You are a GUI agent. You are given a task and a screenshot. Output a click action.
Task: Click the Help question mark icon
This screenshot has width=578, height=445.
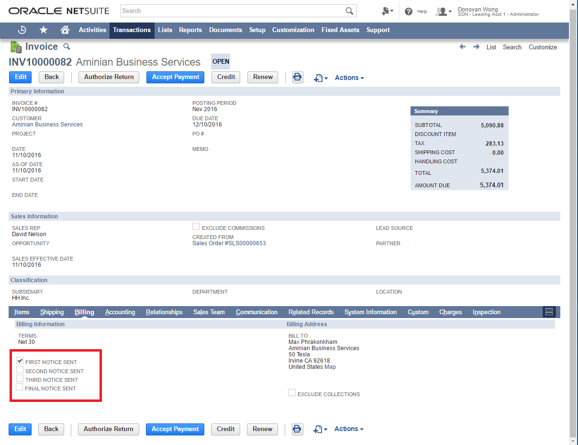[x=409, y=11]
